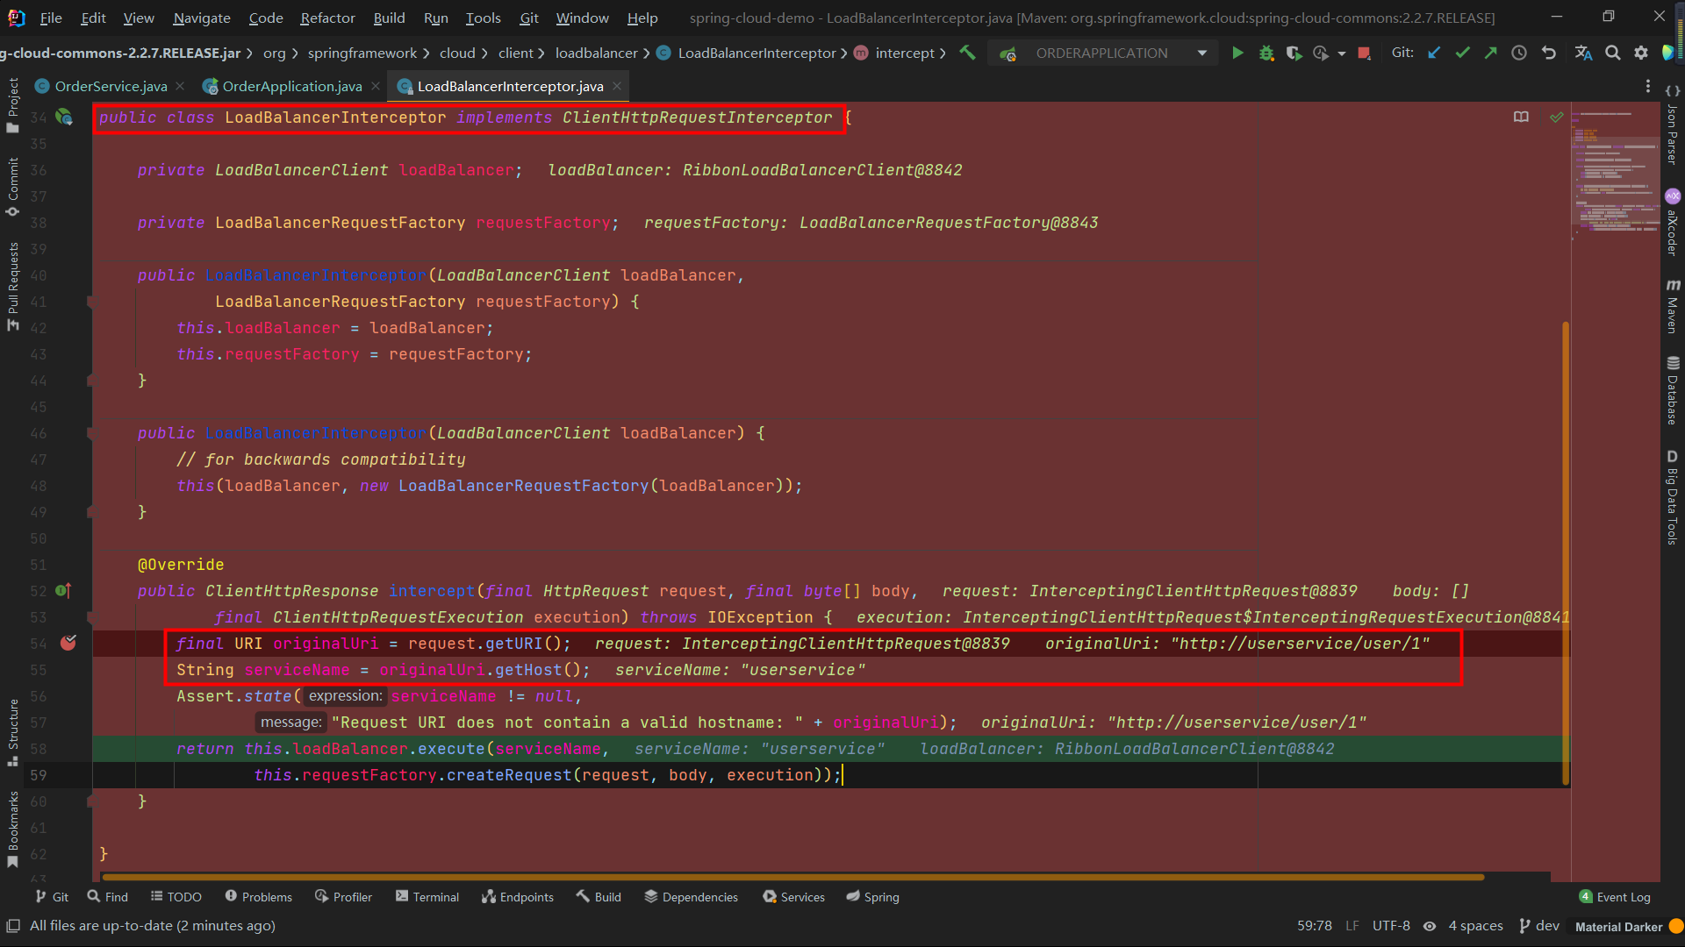Screen dimensions: 1685x947
Task: Expand profiler run options arrow
Action: pos(1341,53)
